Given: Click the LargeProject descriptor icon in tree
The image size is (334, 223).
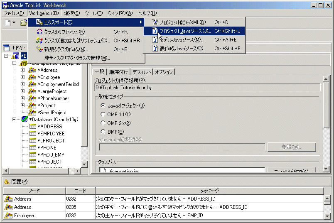Looking at the screenshot, I should click(32, 91).
